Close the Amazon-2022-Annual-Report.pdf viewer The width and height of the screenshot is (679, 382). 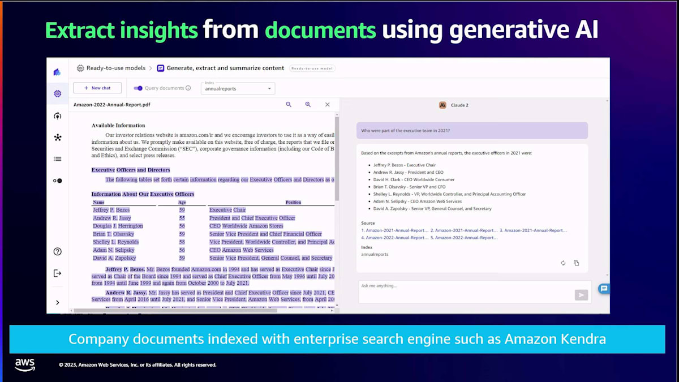(x=327, y=105)
